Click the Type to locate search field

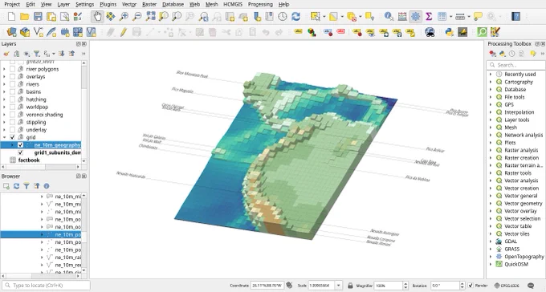[x=46, y=286]
